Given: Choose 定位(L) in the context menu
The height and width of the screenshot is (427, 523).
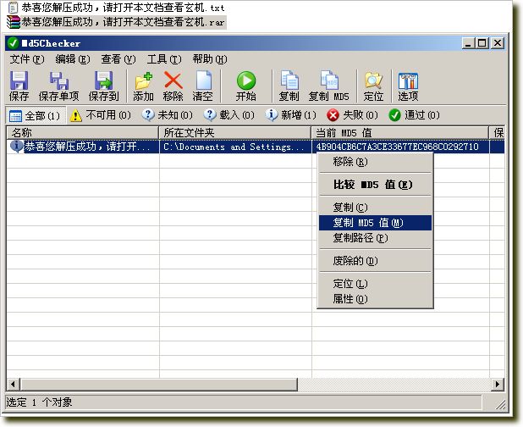Looking at the screenshot, I should [375, 284].
